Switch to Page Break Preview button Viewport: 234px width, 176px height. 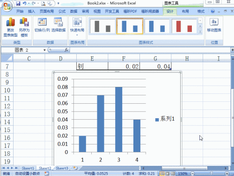pos(173,174)
